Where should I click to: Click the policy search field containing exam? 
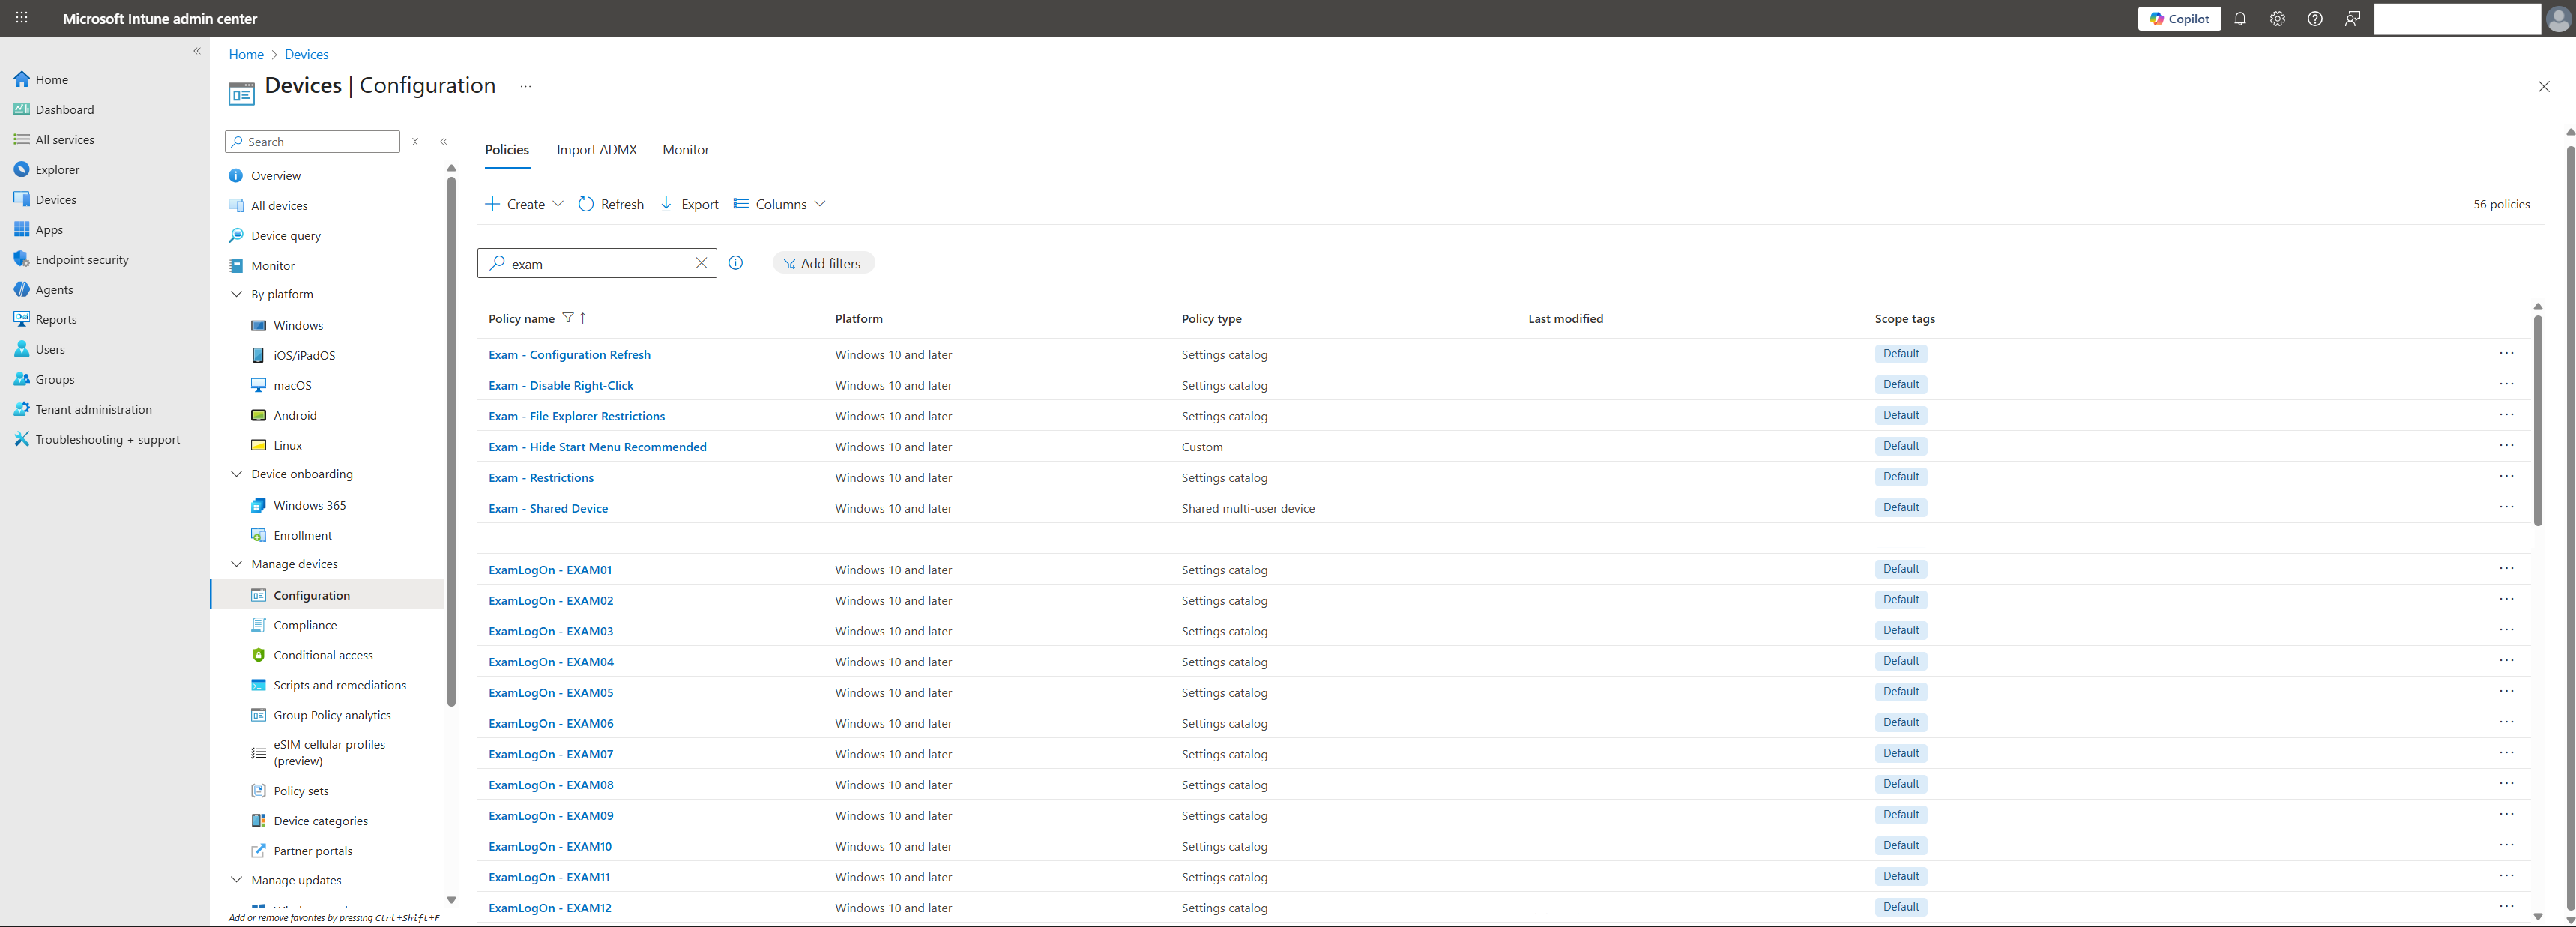click(x=597, y=263)
